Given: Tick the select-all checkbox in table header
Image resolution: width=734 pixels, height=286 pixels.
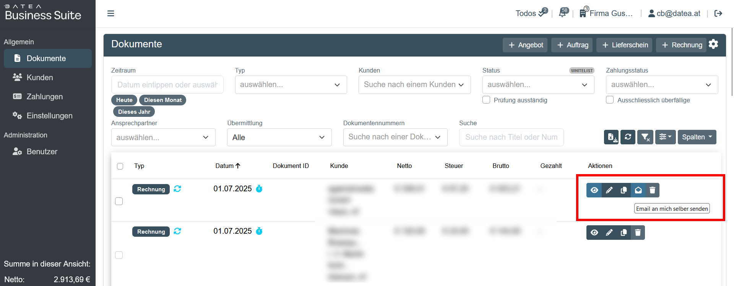Looking at the screenshot, I should (x=120, y=166).
